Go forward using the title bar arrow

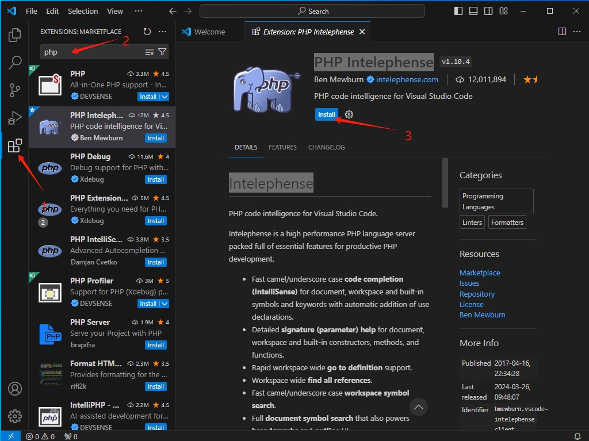click(x=188, y=11)
